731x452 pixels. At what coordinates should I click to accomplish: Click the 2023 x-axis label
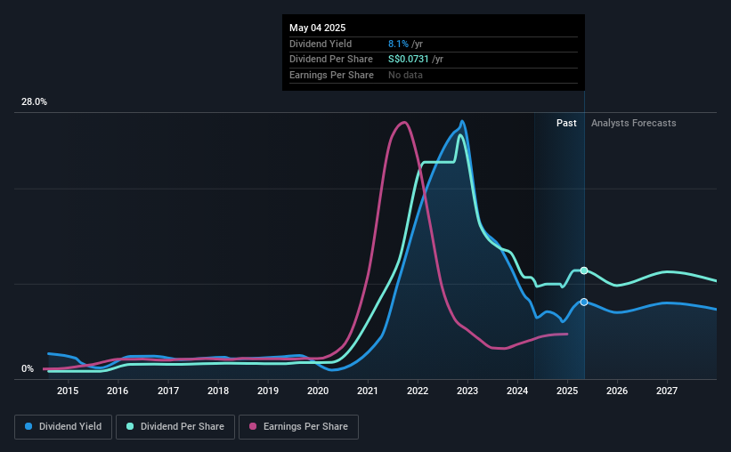pyautogui.click(x=467, y=391)
